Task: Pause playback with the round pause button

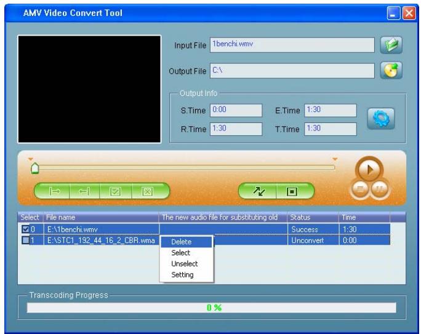Action: coord(379,189)
